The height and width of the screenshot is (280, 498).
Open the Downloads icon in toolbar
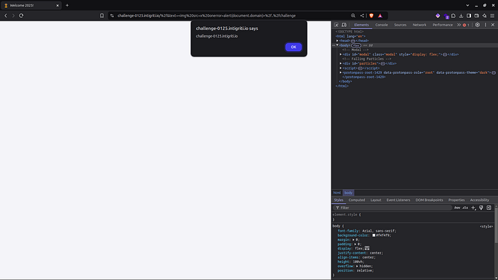(461, 16)
